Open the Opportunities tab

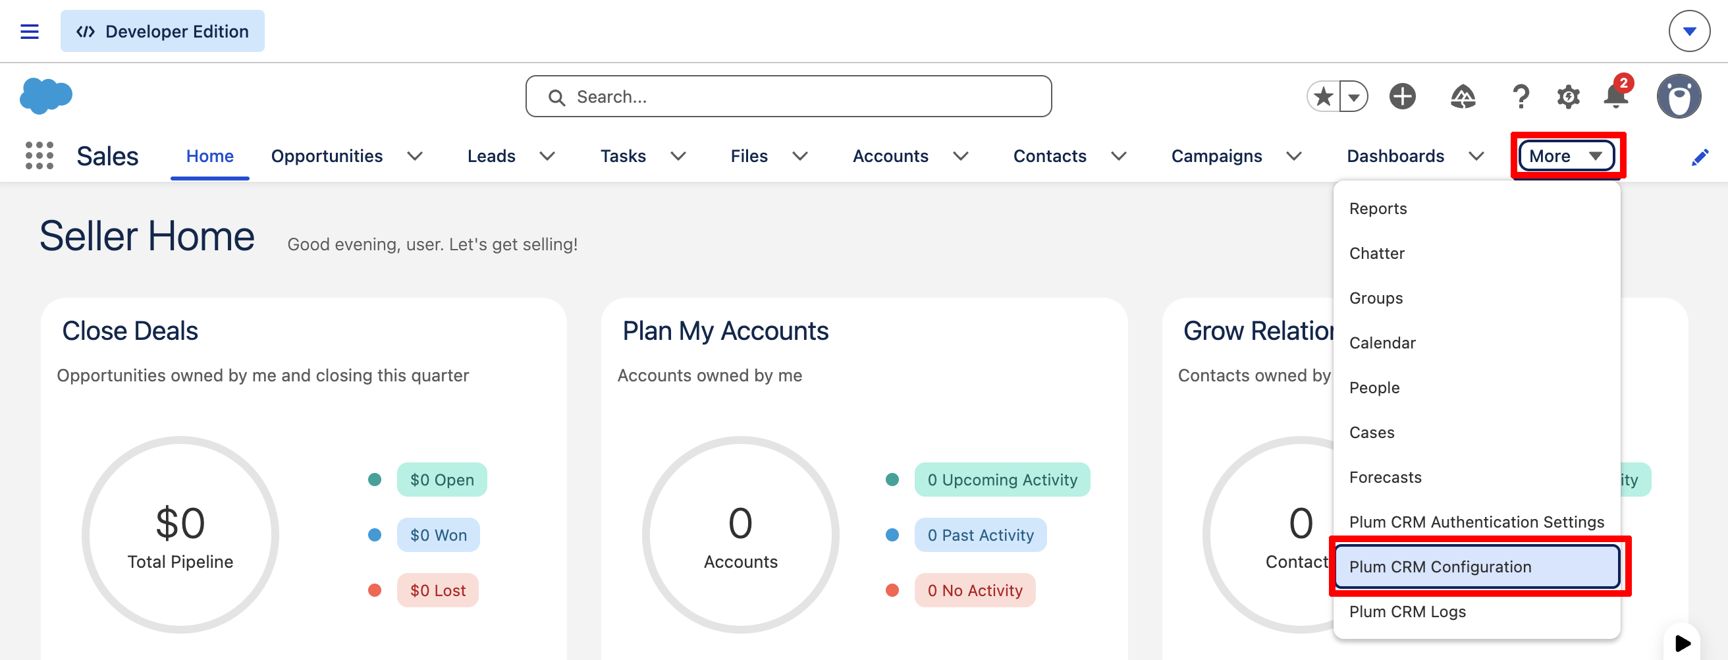click(x=327, y=156)
